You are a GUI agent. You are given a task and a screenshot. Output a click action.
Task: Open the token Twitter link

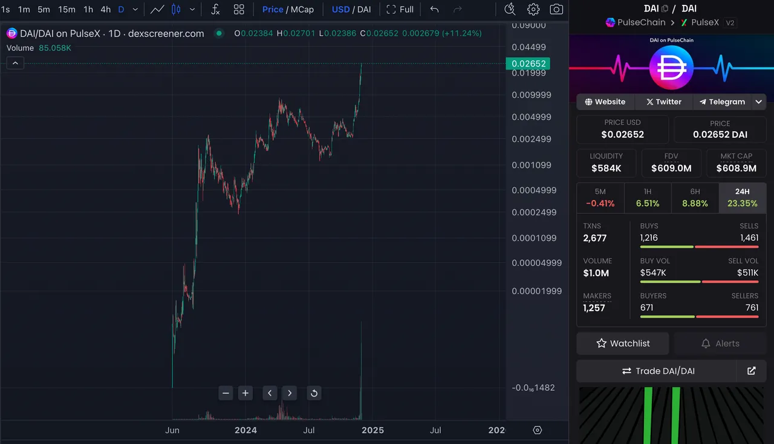tap(664, 101)
